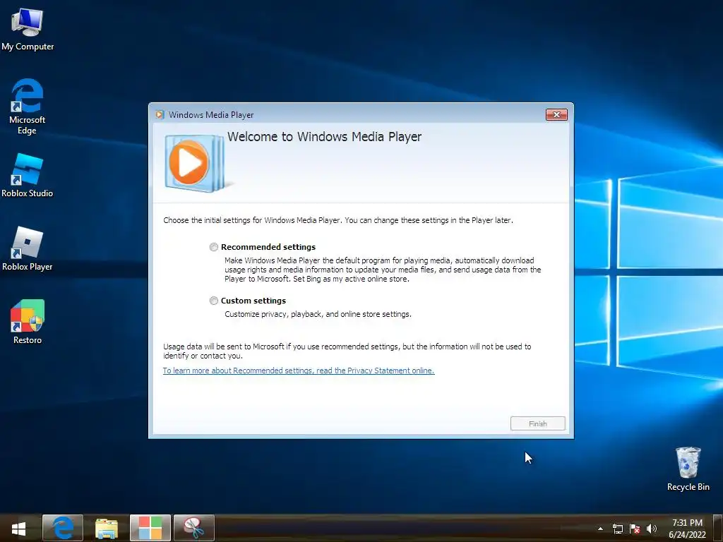Show hidden tray icons arrow
723x542 pixels.
(600, 529)
